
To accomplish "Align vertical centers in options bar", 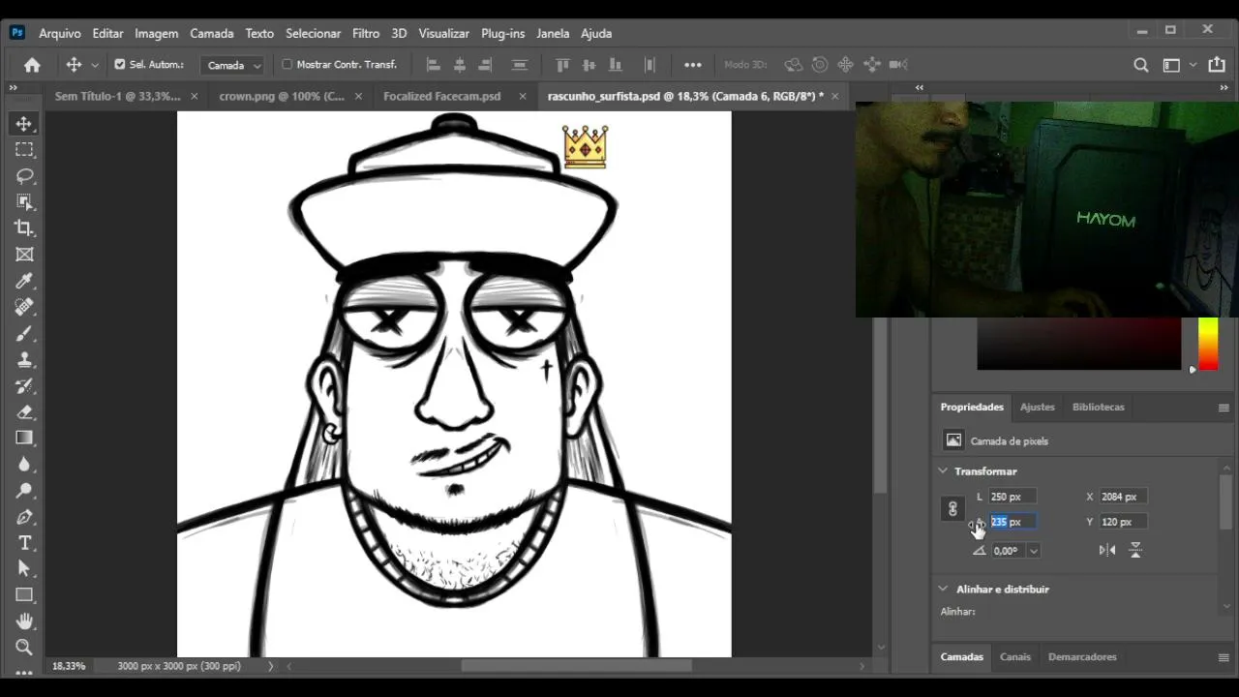I will coord(589,65).
